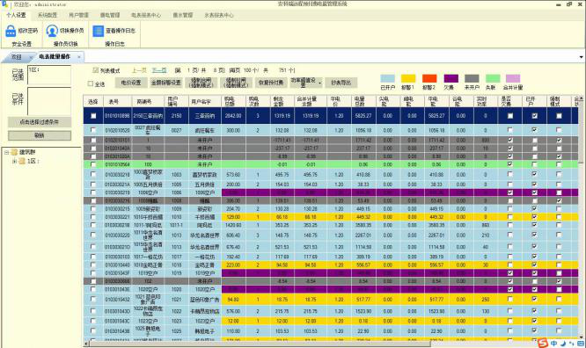Image resolution: width=586 pixels, height=348 pixels.
Task: Open the dropdown arrow on the 欢迎 tab
Action: (x=31, y=57)
